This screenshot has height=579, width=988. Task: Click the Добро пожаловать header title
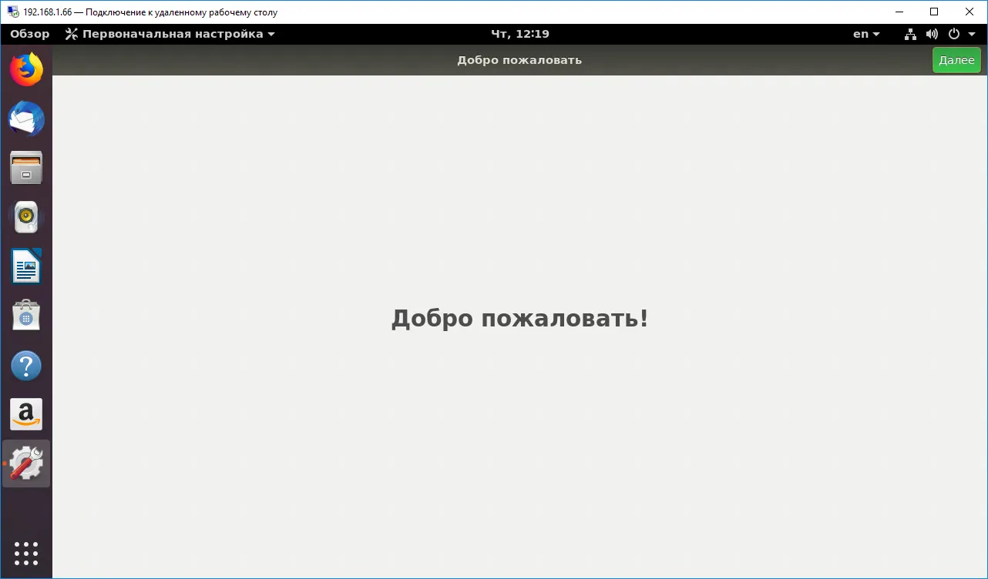(x=519, y=60)
